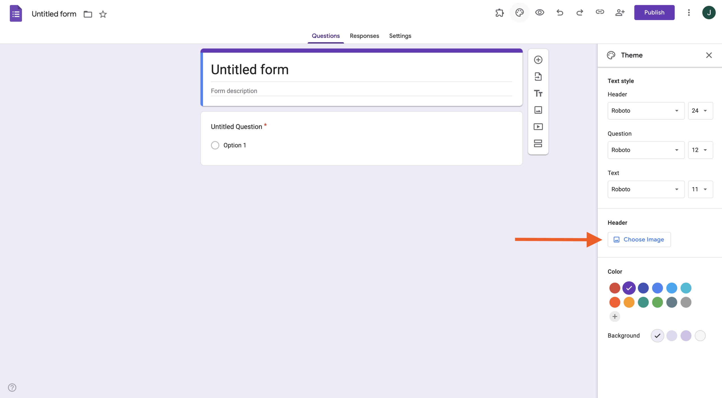The width and height of the screenshot is (722, 398).
Task: Switch to the Responses tab
Action: [364, 36]
